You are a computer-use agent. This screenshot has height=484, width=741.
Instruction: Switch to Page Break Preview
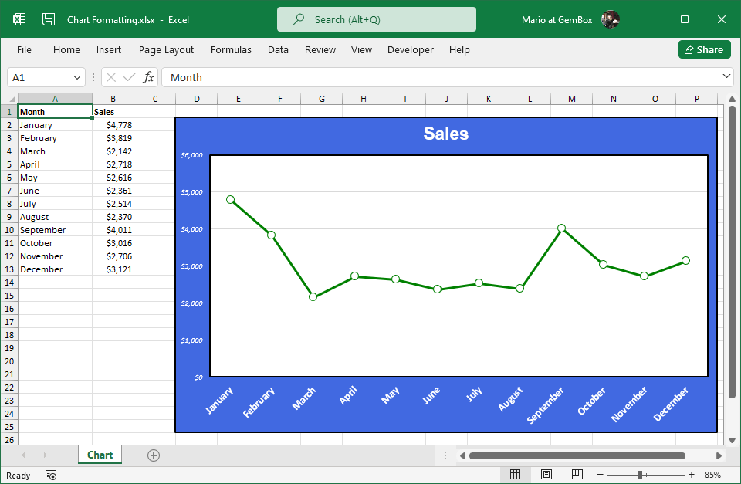pos(577,475)
